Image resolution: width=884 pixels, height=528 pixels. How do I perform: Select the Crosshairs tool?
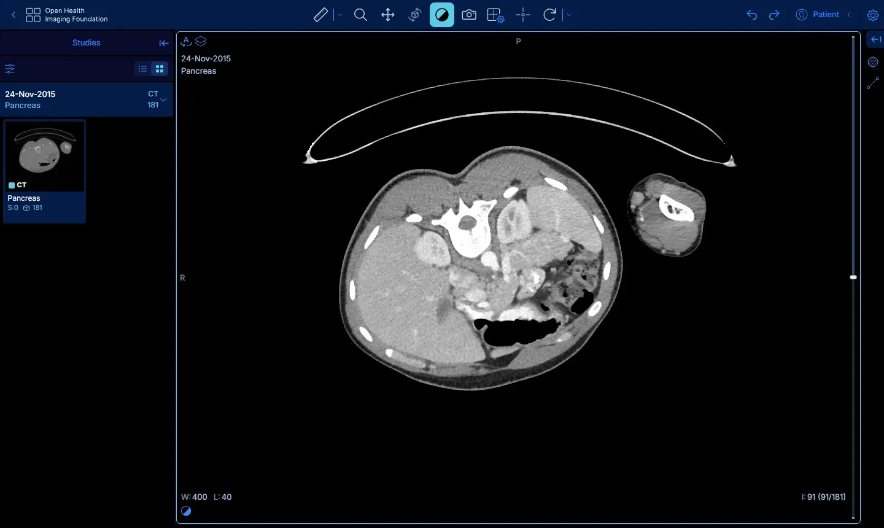(x=523, y=15)
